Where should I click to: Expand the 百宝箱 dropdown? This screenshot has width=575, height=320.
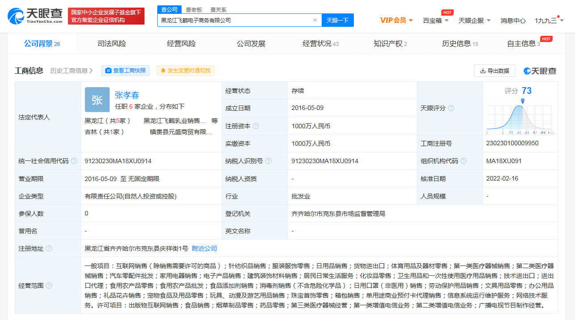click(x=436, y=21)
